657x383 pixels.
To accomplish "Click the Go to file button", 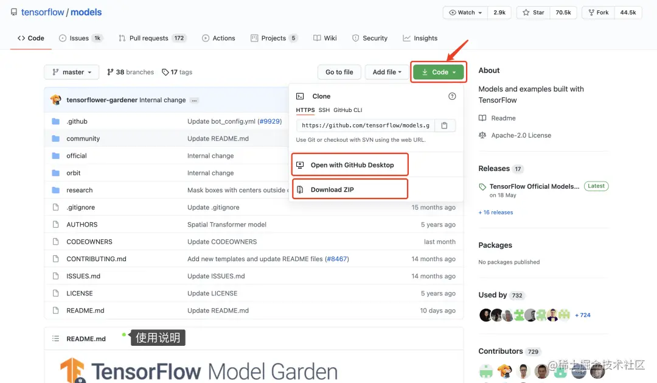I will coord(339,72).
